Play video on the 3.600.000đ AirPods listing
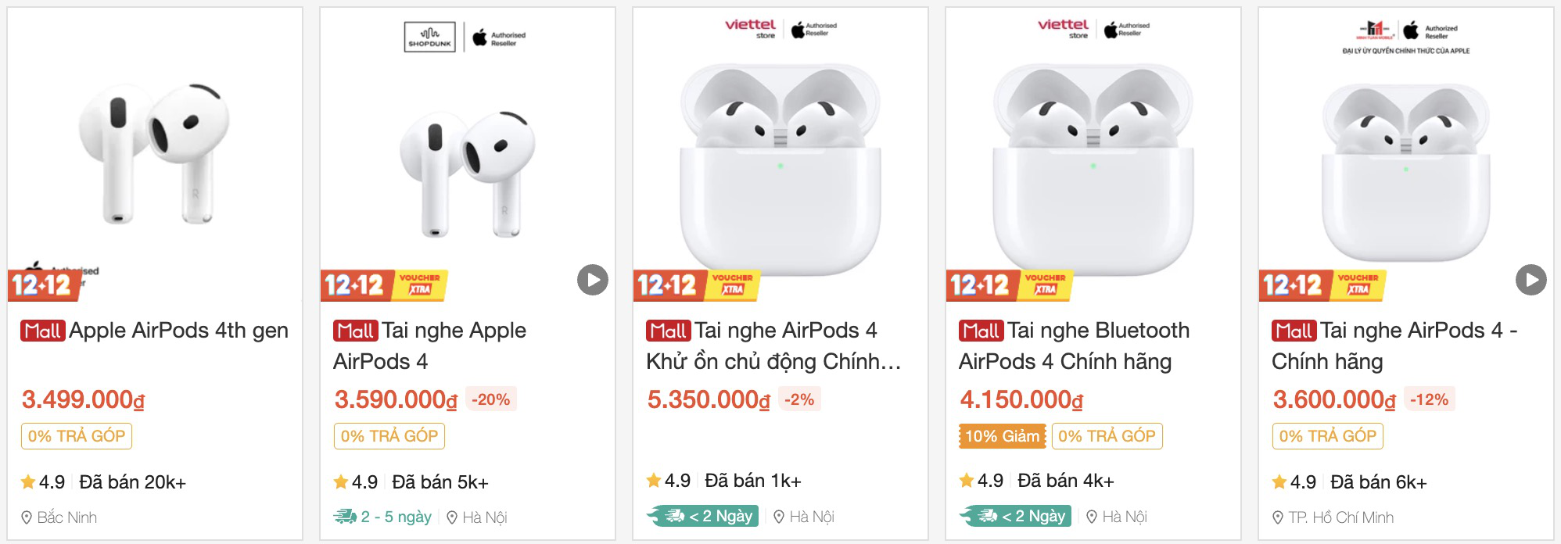This screenshot has width=1561, height=544. pos(1530,280)
